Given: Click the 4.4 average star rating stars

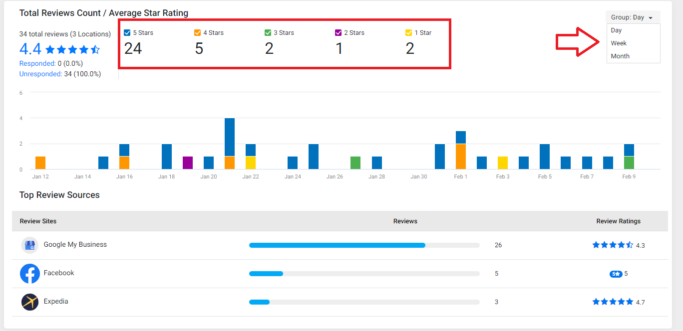Looking at the screenshot, I should tap(73, 50).
